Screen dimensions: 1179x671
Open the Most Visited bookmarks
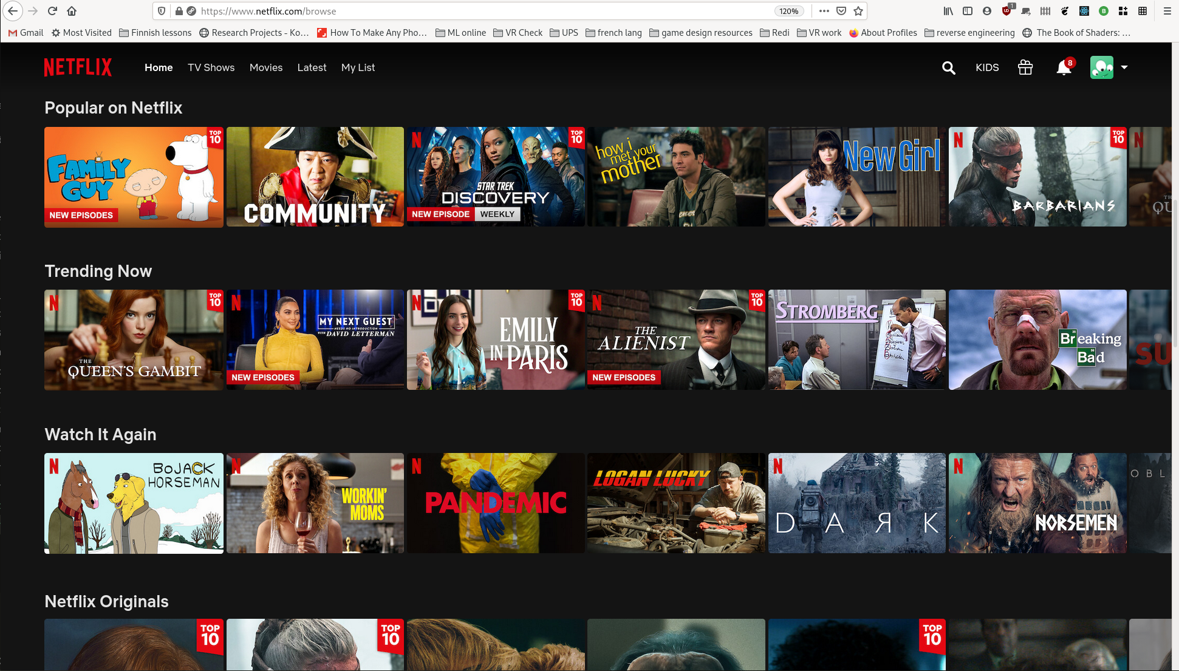[x=81, y=33]
